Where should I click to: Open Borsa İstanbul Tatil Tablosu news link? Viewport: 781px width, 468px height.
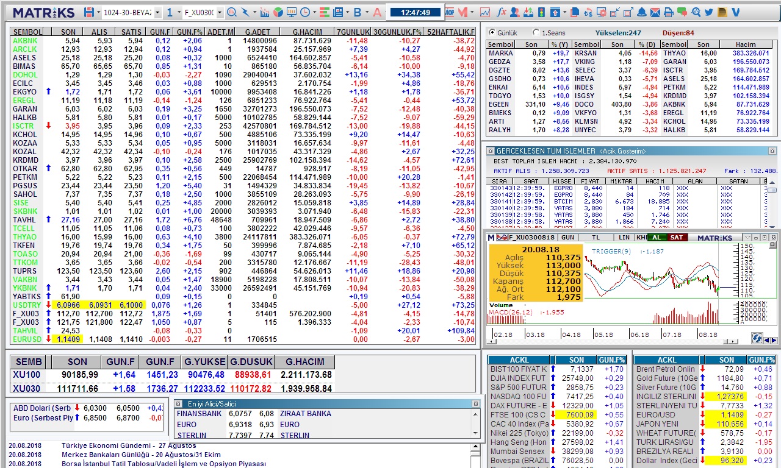coord(164,464)
